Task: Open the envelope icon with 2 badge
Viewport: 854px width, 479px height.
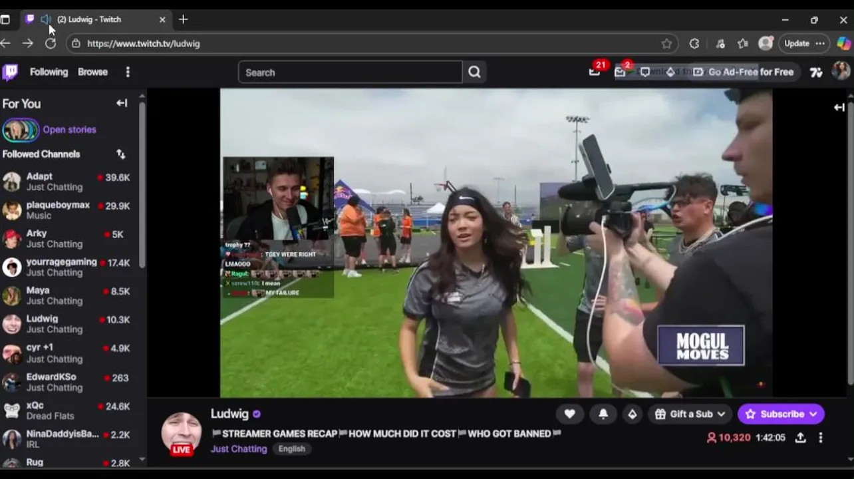Action: (620, 72)
